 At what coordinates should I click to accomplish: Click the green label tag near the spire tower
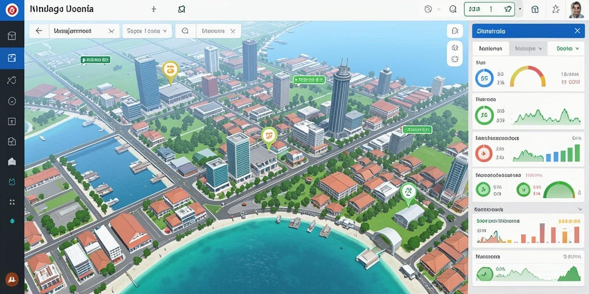[309, 79]
